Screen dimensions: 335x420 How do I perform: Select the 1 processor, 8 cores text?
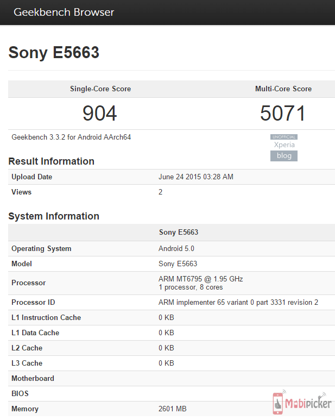pyautogui.click(x=191, y=287)
